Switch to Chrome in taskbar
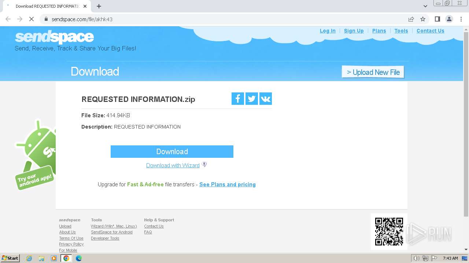This screenshot has width=469, height=263. click(x=66, y=258)
